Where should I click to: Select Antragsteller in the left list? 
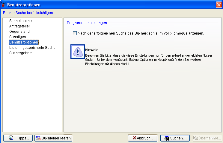(19, 26)
